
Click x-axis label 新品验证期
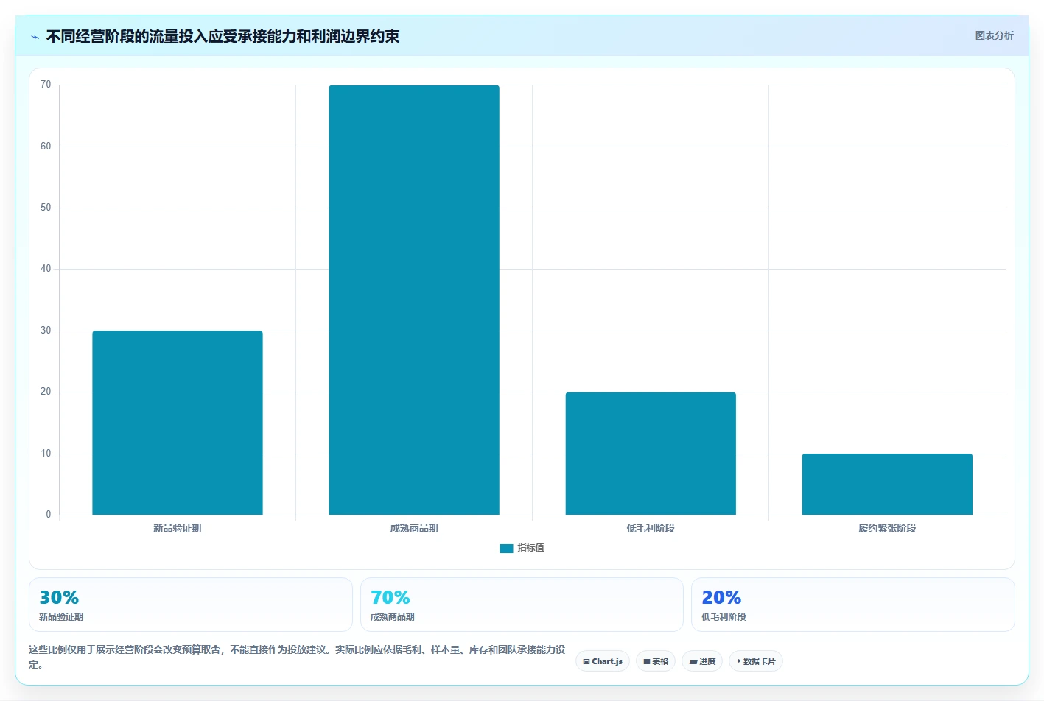(x=178, y=528)
